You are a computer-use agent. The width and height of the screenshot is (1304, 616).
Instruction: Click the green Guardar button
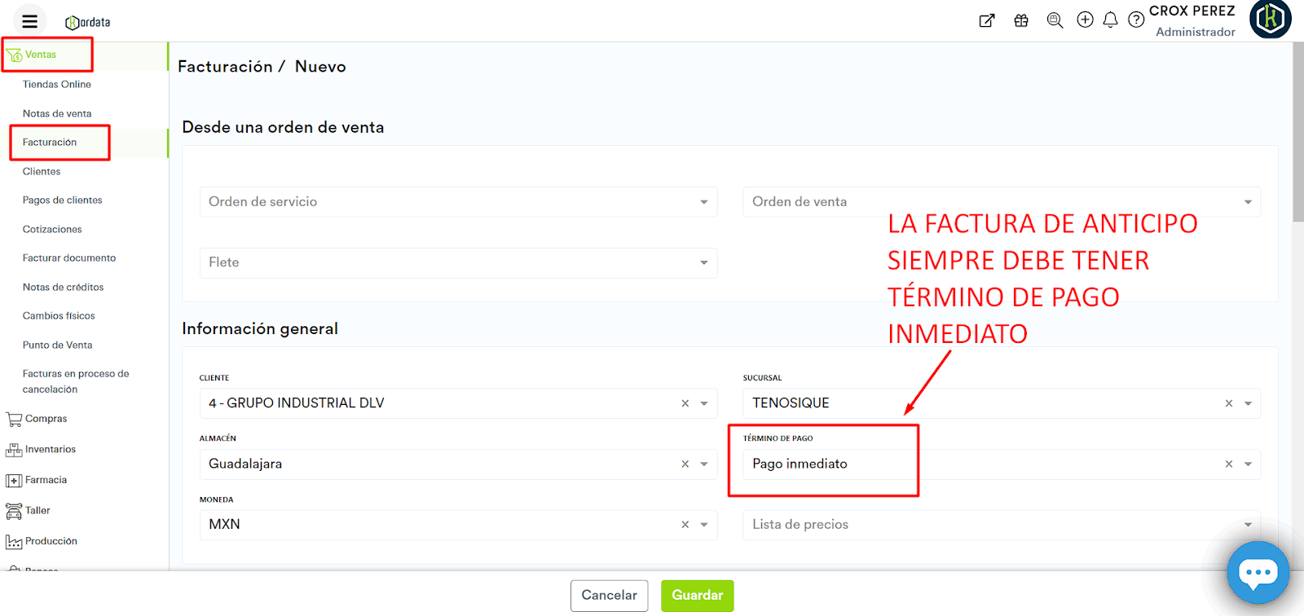pyautogui.click(x=697, y=596)
